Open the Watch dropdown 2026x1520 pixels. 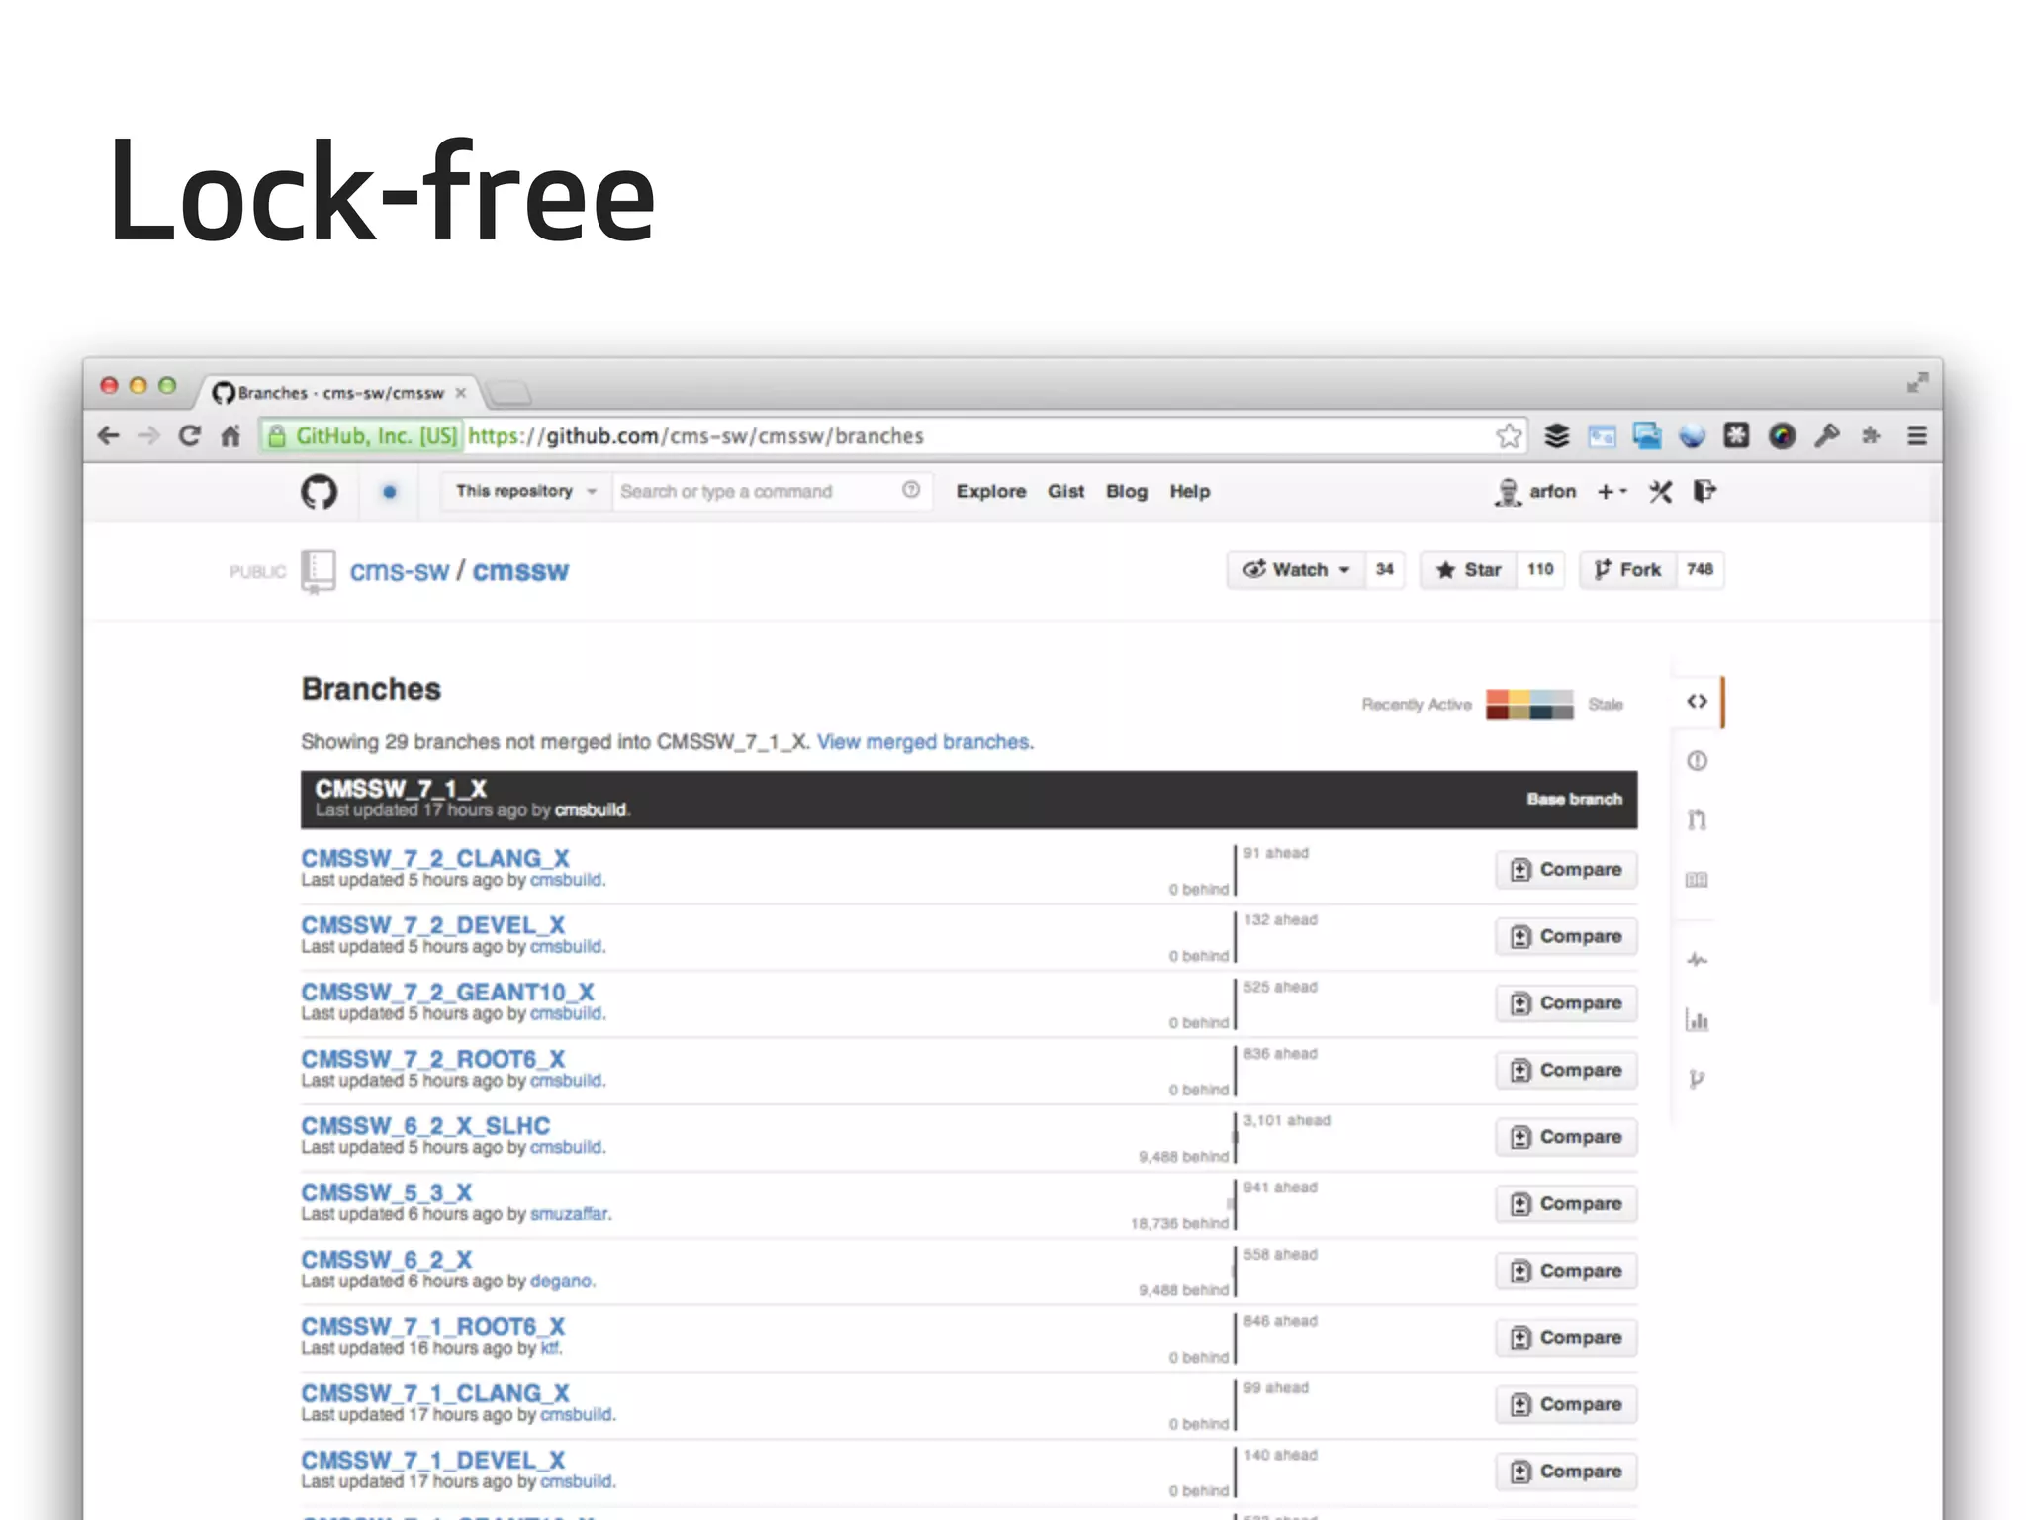1296,570
